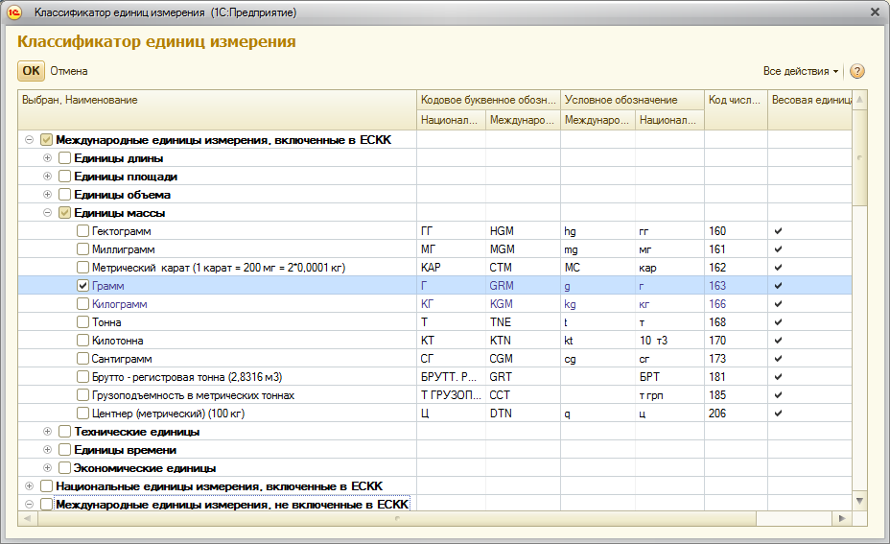Click the horizontal scrollbar left arrow
890x544 pixels.
(x=28, y=518)
